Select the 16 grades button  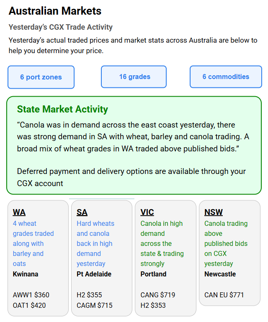134,77
